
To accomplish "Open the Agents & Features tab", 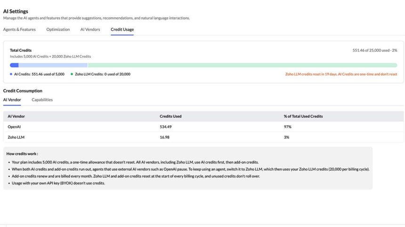I will coord(19,30).
